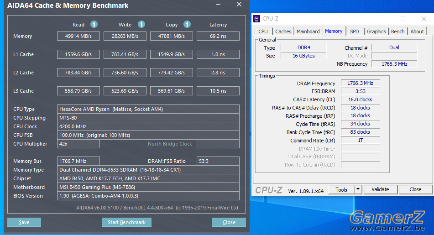Screen dimensions: 434x235
Task: Click L3 Cache Read value 558.79 GB/s
Action: pyautogui.click(x=78, y=91)
